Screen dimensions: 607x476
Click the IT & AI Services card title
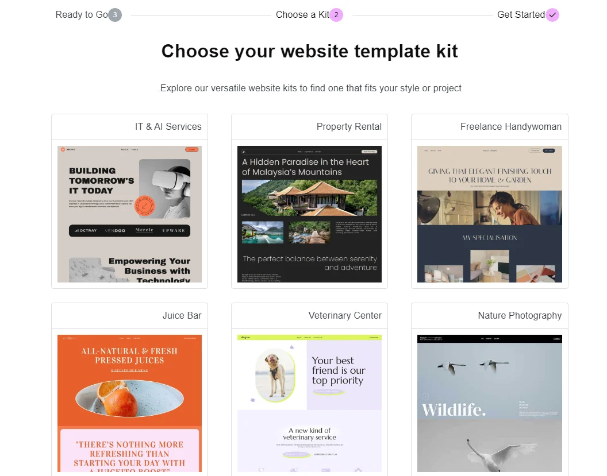pyautogui.click(x=168, y=126)
